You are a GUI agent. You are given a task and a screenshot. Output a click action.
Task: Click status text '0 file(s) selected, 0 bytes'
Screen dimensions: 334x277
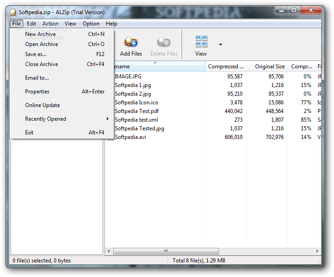(x=42, y=261)
